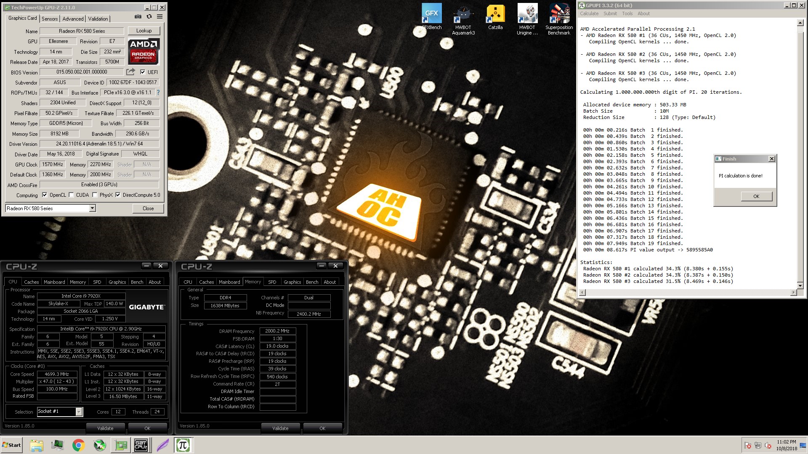Open the HWBOT Unigine desktop shortcut
The height and width of the screenshot is (454, 808).
[x=527, y=20]
